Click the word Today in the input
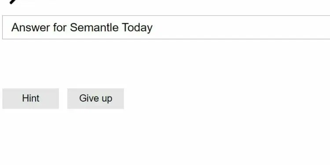Screen dimensions: 330x165 tap(137, 28)
